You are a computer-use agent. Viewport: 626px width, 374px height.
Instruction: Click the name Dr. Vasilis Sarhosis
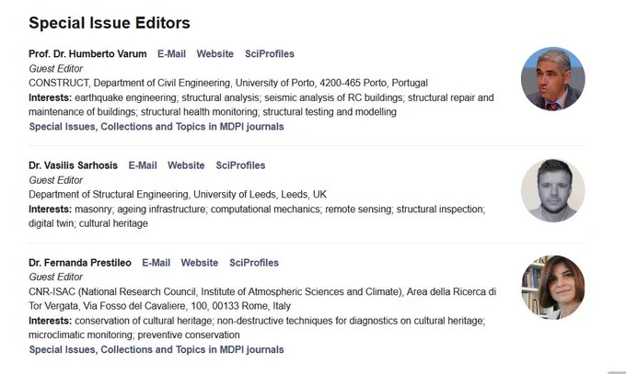coord(73,165)
